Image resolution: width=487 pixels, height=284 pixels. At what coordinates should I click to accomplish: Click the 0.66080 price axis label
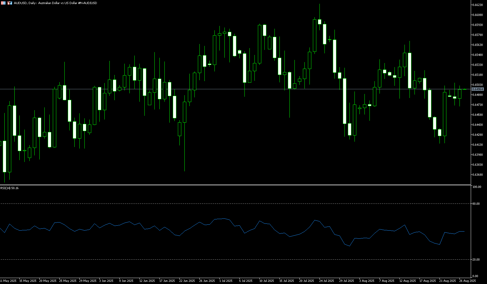478,15
